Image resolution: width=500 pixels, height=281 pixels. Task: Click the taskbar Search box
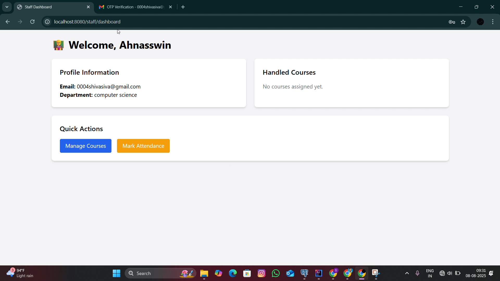point(160,273)
